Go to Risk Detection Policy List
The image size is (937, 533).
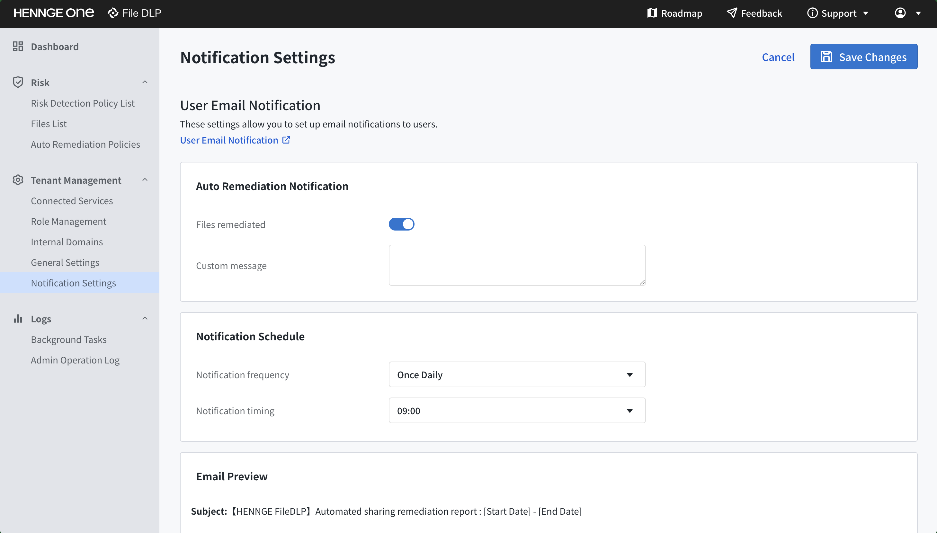(x=82, y=103)
